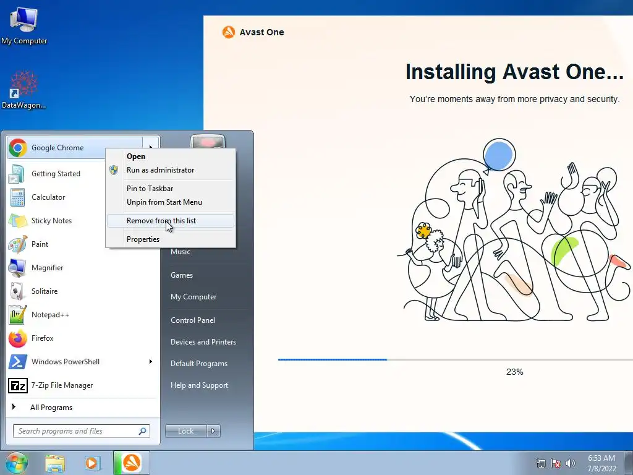Screen dimensions: 633x475
Task: Open the Magnifier icon
Action: [17, 267]
